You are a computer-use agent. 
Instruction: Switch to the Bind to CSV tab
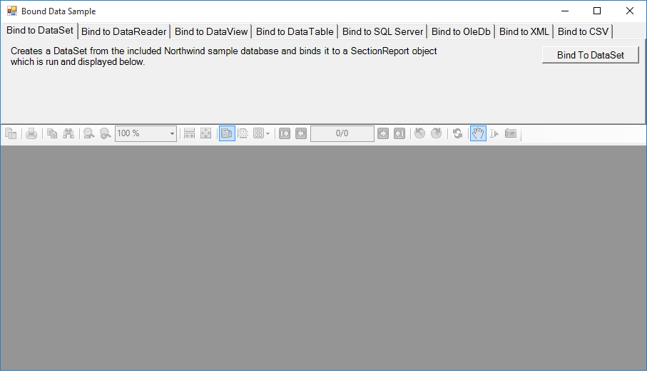pyautogui.click(x=583, y=32)
